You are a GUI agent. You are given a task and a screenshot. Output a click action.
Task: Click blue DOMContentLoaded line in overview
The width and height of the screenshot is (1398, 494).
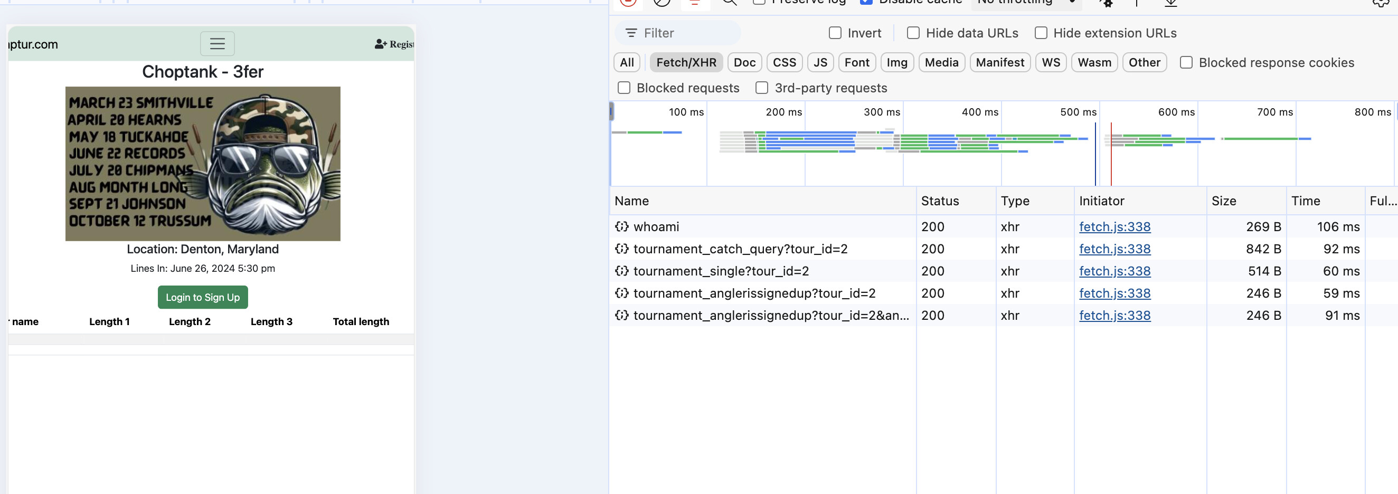click(x=1095, y=155)
